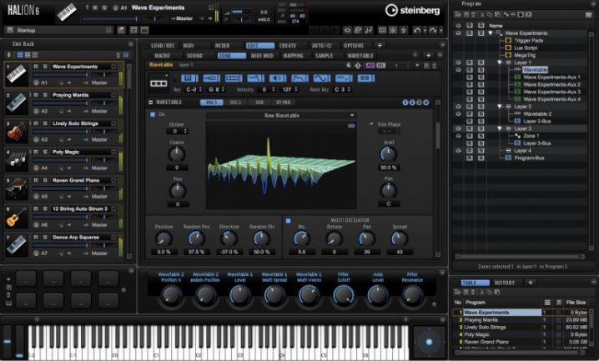Collapse the WAVETABLE section
The image size is (599, 361).
150,103
